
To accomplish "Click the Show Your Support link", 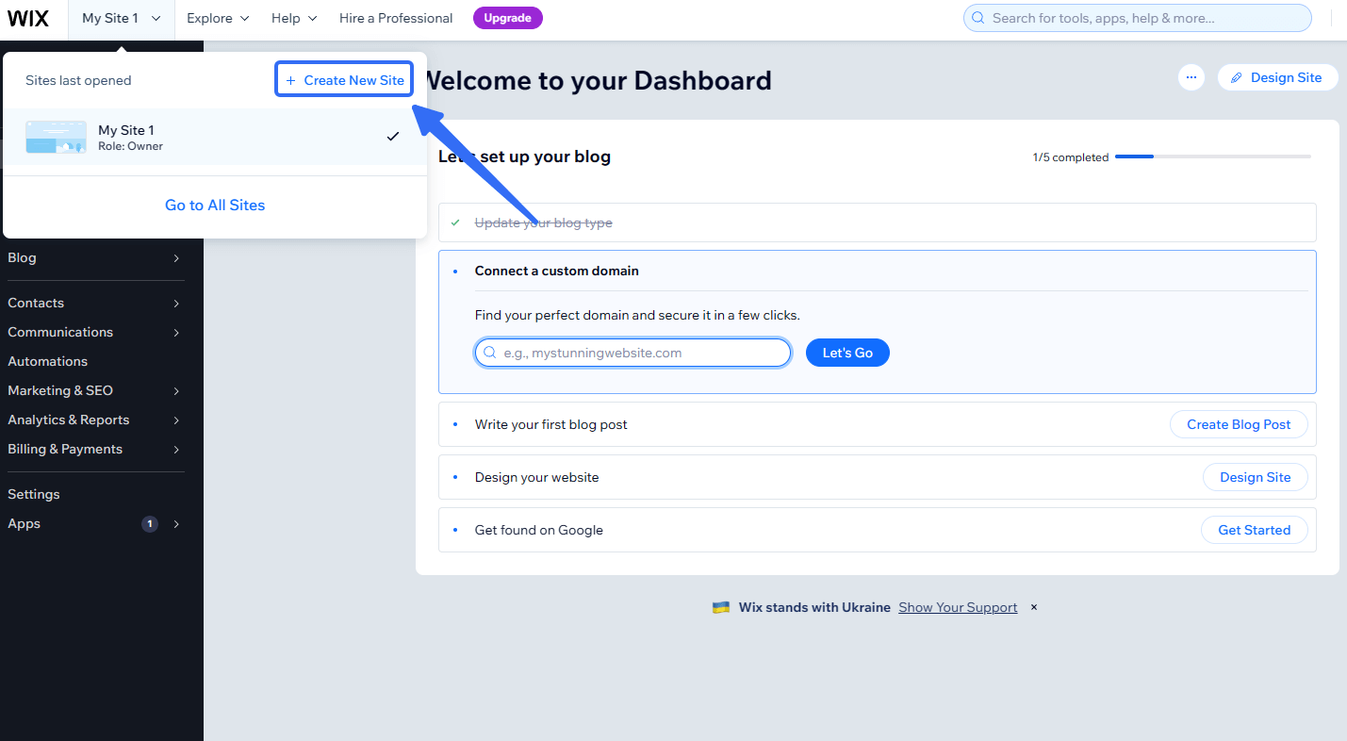I will click(x=958, y=608).
